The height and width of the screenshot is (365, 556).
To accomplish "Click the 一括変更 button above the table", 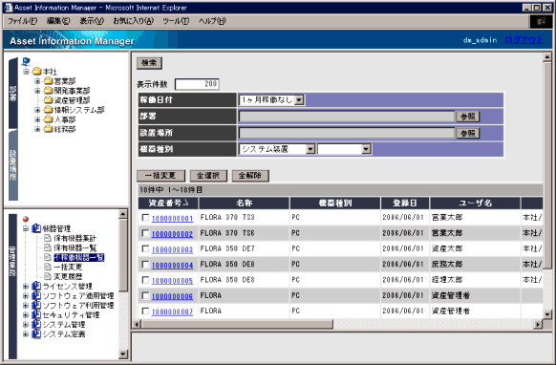I will [x=161, y=176].
